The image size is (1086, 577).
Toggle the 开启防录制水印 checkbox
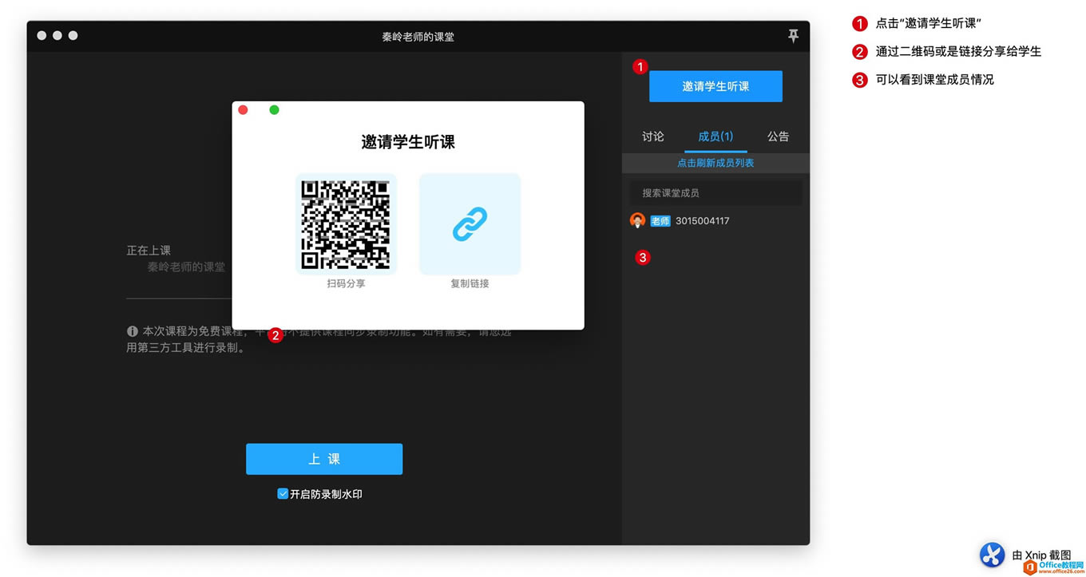[x=283, y=494]
